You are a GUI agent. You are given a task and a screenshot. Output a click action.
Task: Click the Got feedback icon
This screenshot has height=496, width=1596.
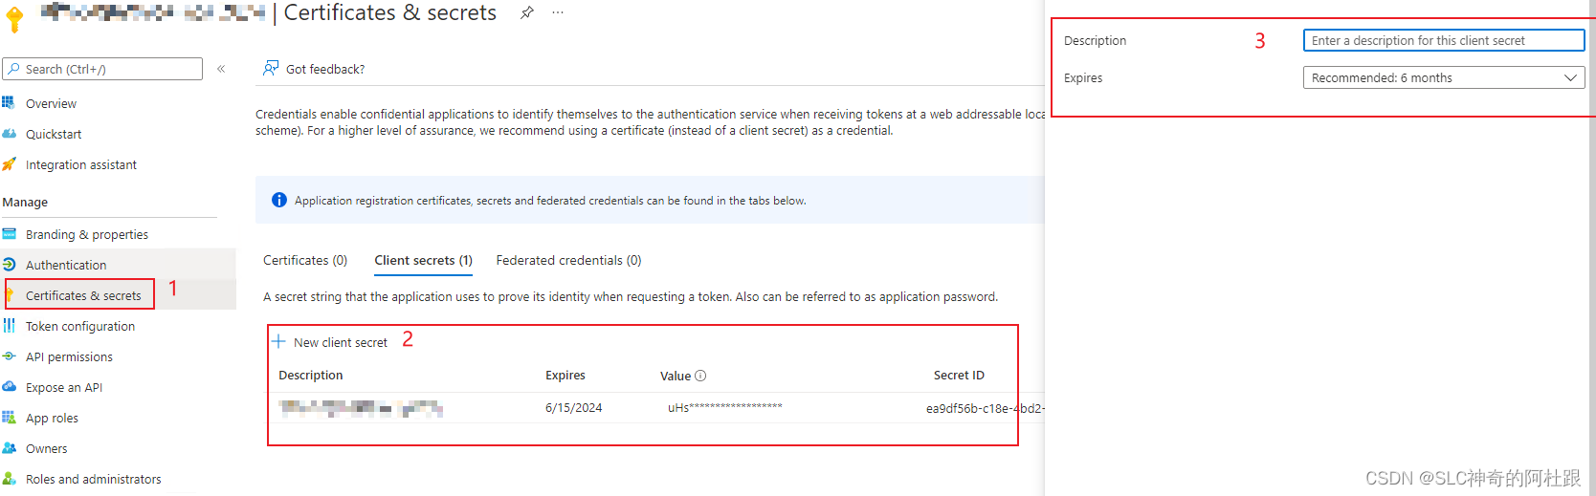pyautogui.click(x=271, y=68)
